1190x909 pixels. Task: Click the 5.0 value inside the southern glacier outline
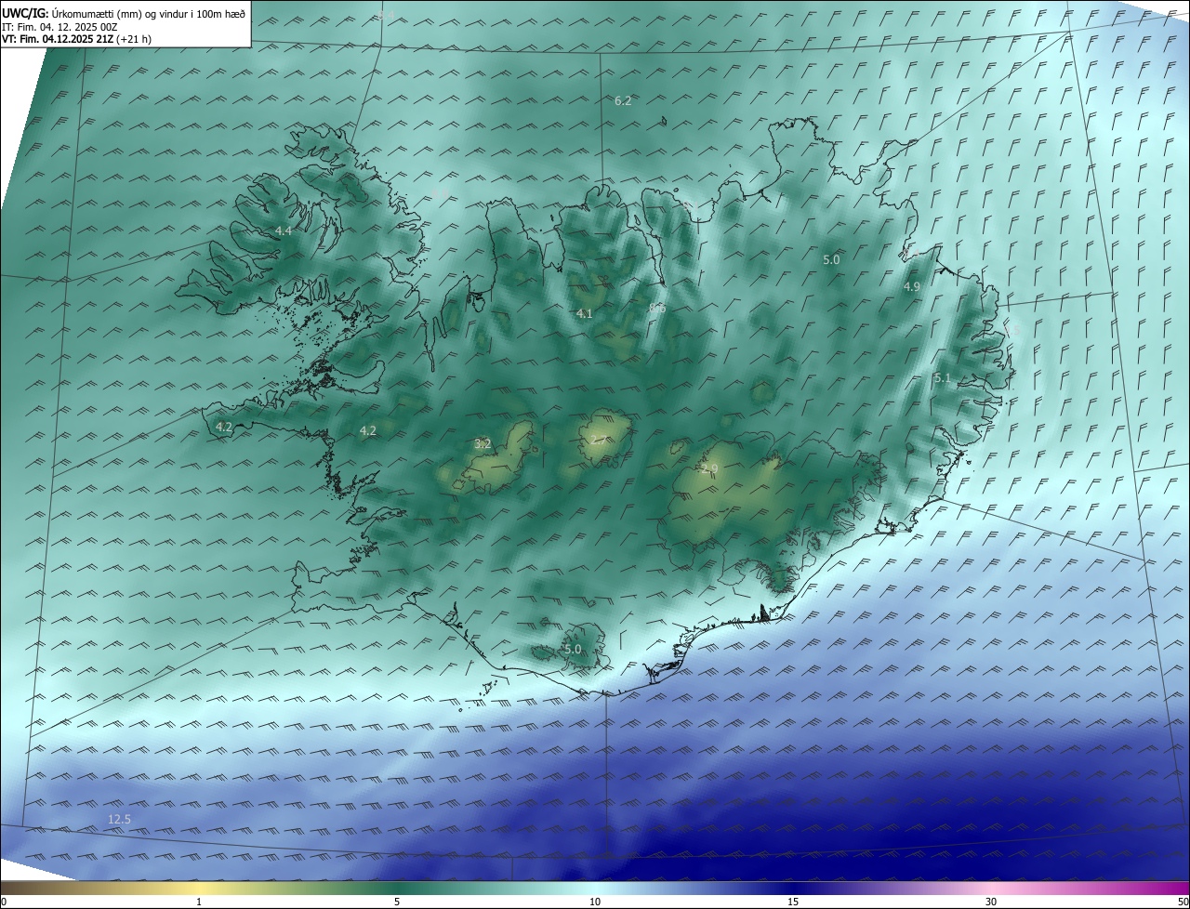pos(572,649)
